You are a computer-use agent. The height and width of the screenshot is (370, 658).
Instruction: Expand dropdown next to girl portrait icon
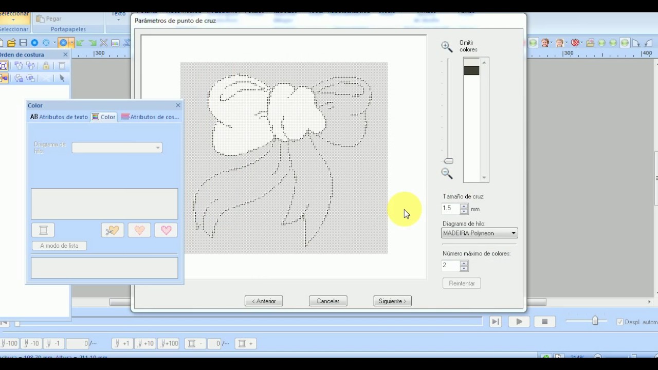pyautogui.click(x=552, y=43)
